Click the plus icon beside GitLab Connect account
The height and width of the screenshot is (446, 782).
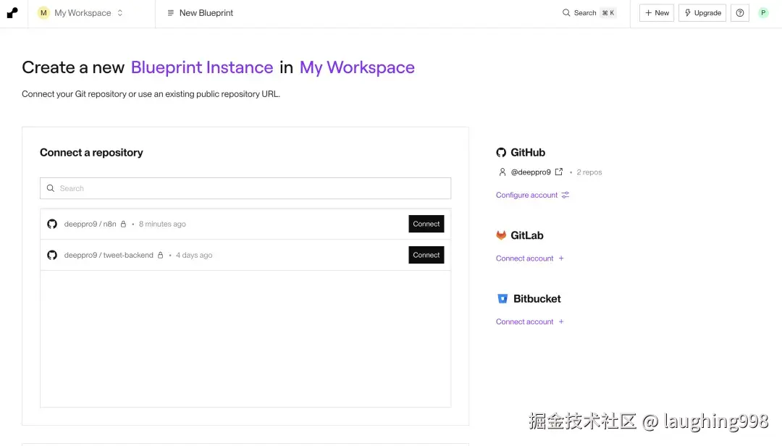[561, 258]
